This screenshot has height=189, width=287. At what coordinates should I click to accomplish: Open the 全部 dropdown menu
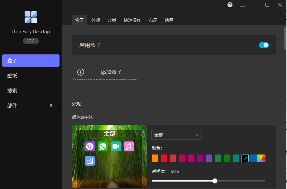point(176,135)
